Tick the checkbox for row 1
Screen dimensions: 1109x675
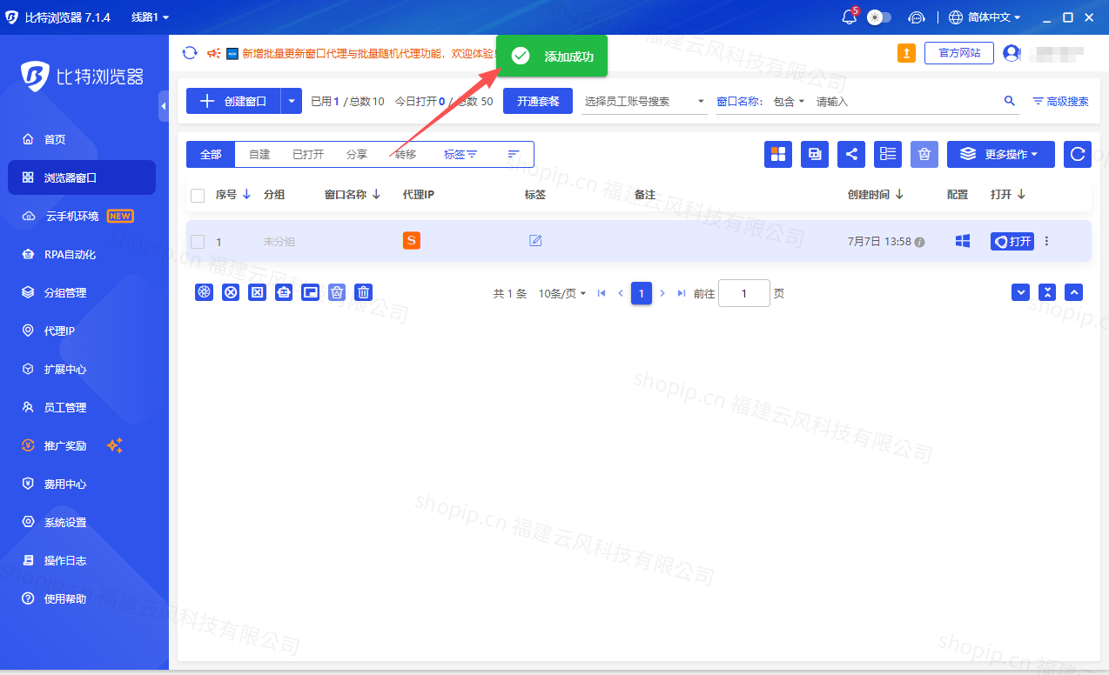(x=198, y=241)
